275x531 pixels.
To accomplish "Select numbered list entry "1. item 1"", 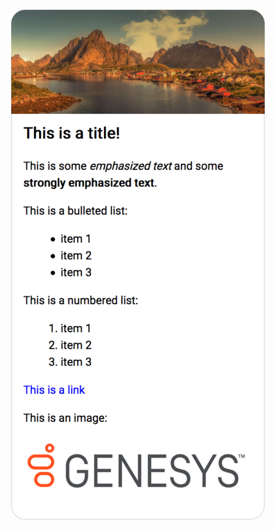I will coord(70,328).
